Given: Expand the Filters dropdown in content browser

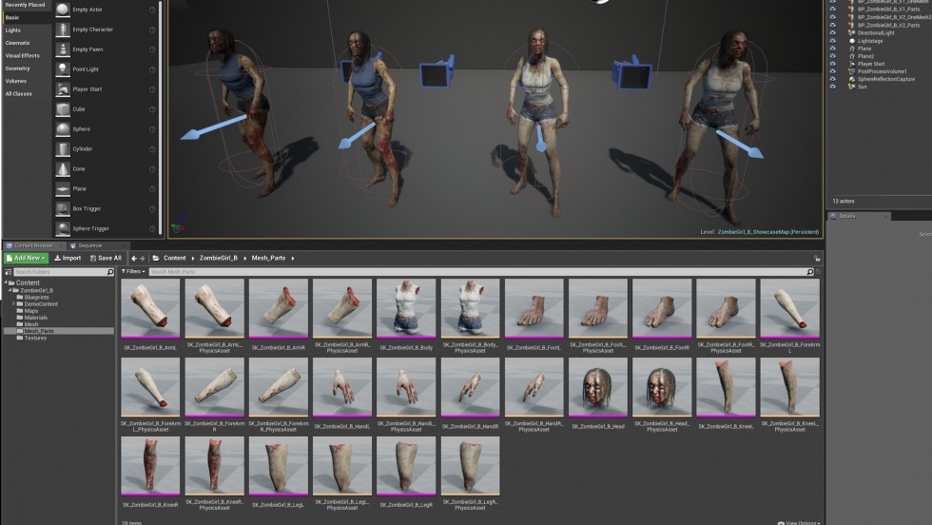Looking at the screenshot, I should click(131, 272).
